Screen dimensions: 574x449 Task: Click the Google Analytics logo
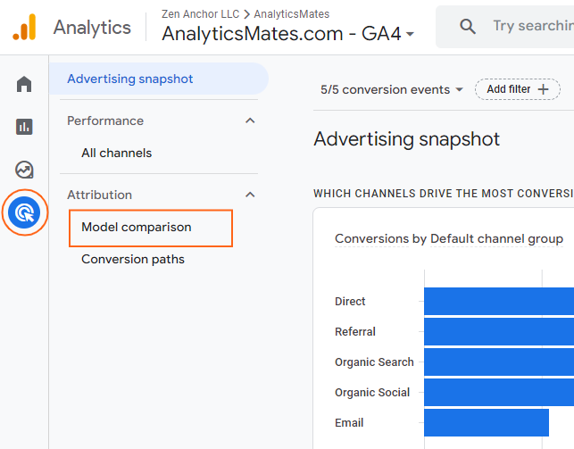pos(24,27)
